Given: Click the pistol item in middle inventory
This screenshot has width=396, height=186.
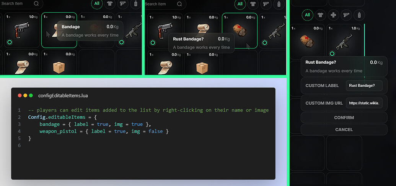Looking at the screenshot, I should click(x=165, y=31).
